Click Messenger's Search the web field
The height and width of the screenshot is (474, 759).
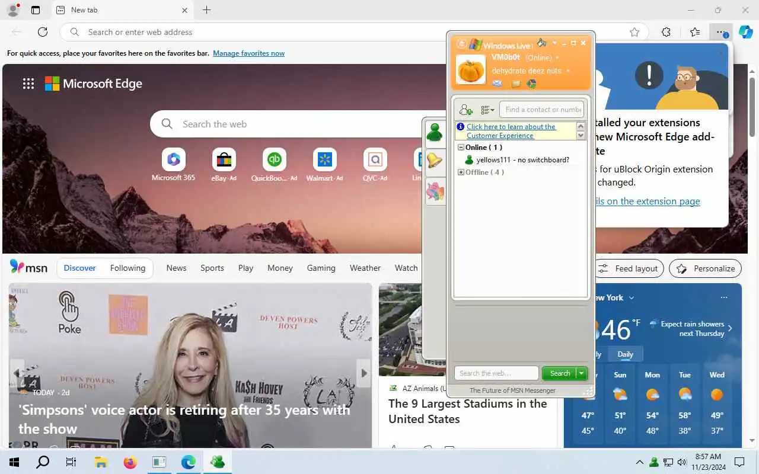coord(496,373)
